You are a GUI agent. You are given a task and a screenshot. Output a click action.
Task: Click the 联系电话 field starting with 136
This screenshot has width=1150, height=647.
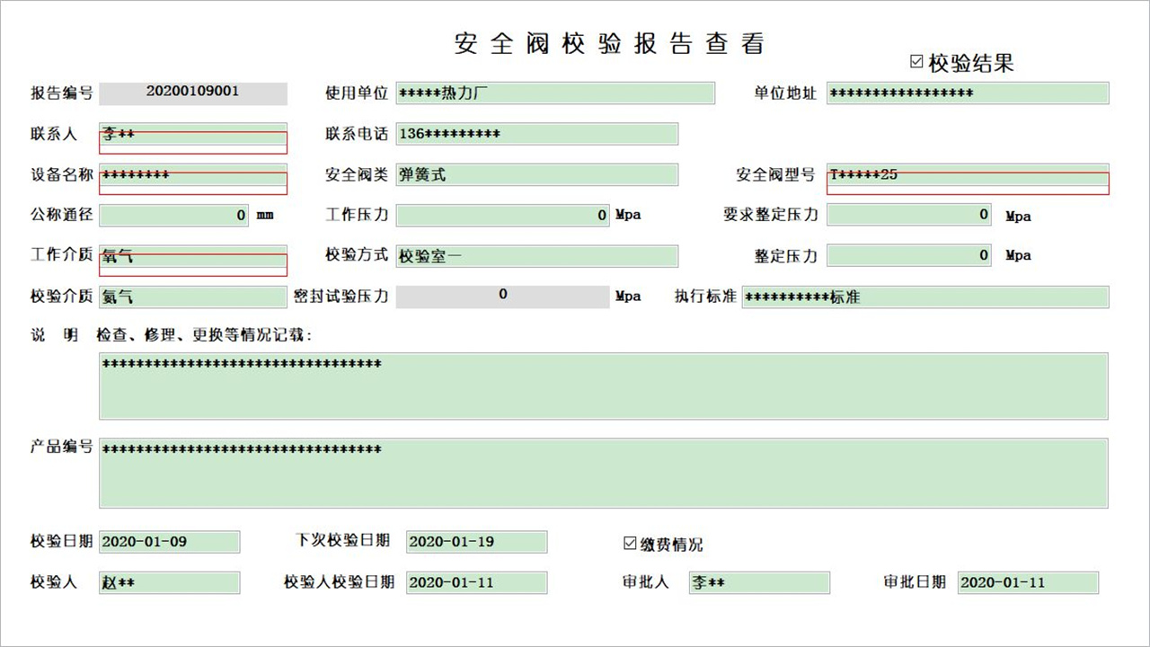[x=536, y=134]
